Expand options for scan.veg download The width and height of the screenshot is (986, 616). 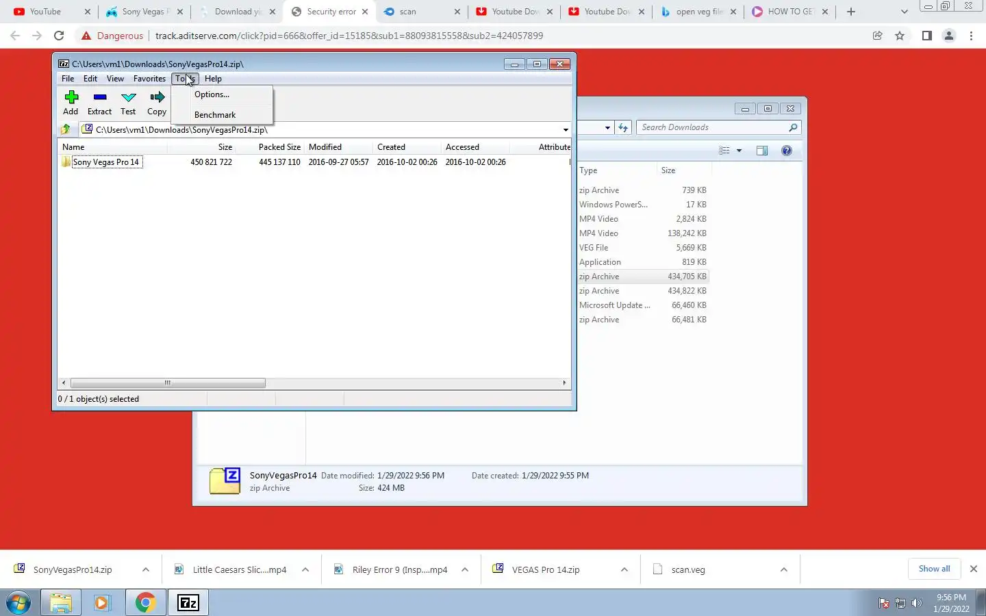pos(784,569)
